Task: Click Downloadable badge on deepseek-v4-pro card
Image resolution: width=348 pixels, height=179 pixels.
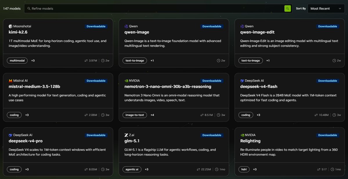Action: [x=96, y=135]
